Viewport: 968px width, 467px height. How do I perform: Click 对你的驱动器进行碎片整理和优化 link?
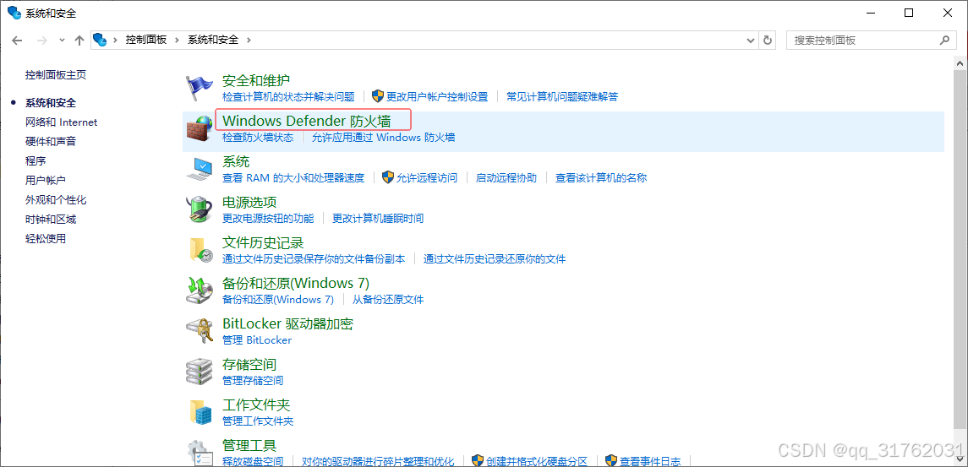tap(378, 461)
